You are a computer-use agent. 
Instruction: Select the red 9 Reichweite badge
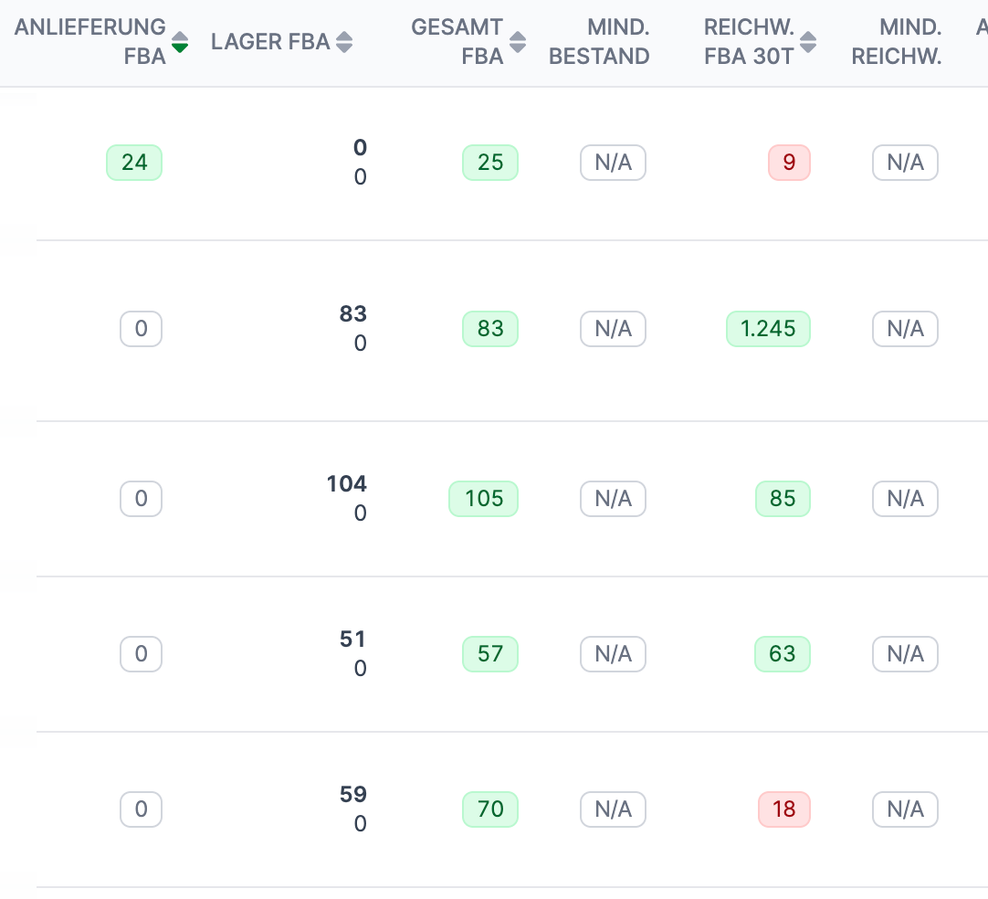pos(789,163)
